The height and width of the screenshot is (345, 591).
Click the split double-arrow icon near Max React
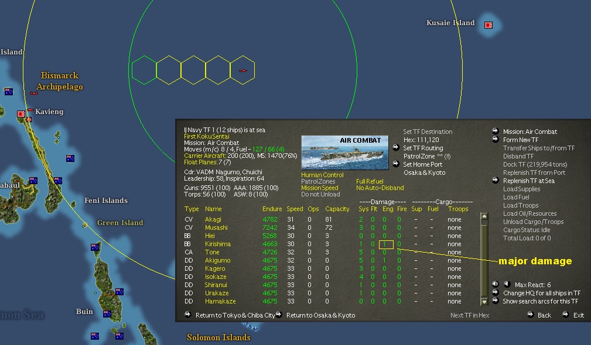pyautogui.click(x=496, y=284)
